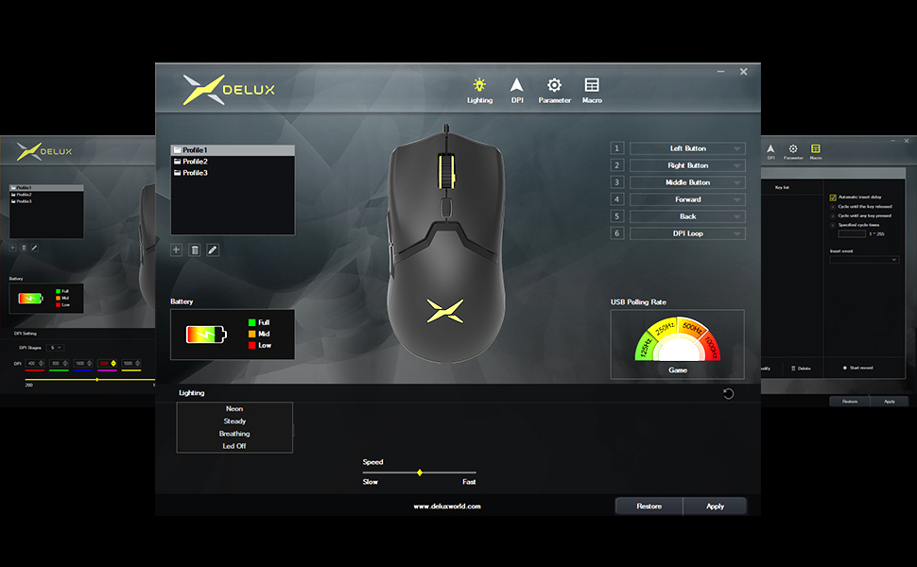The width and height of the screenshot is (917, 567).
Task: Open Insert event dropdown in right window
Action: [x=864, y=260]
